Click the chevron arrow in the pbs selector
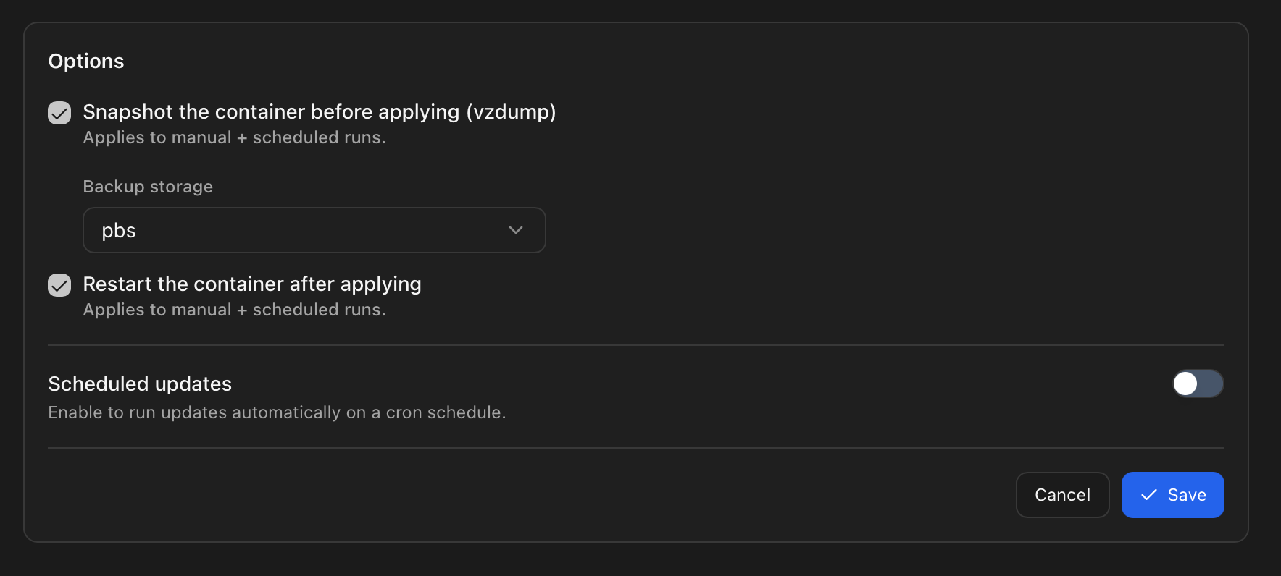 pos(516,230)
